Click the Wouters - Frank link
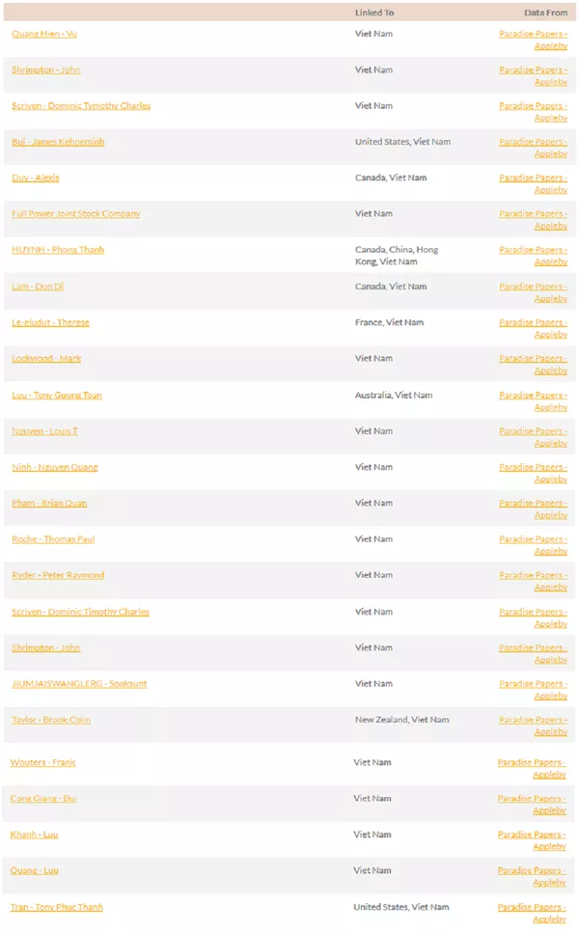579x932 pixels. pyautogui.click(x=42, y=762)
